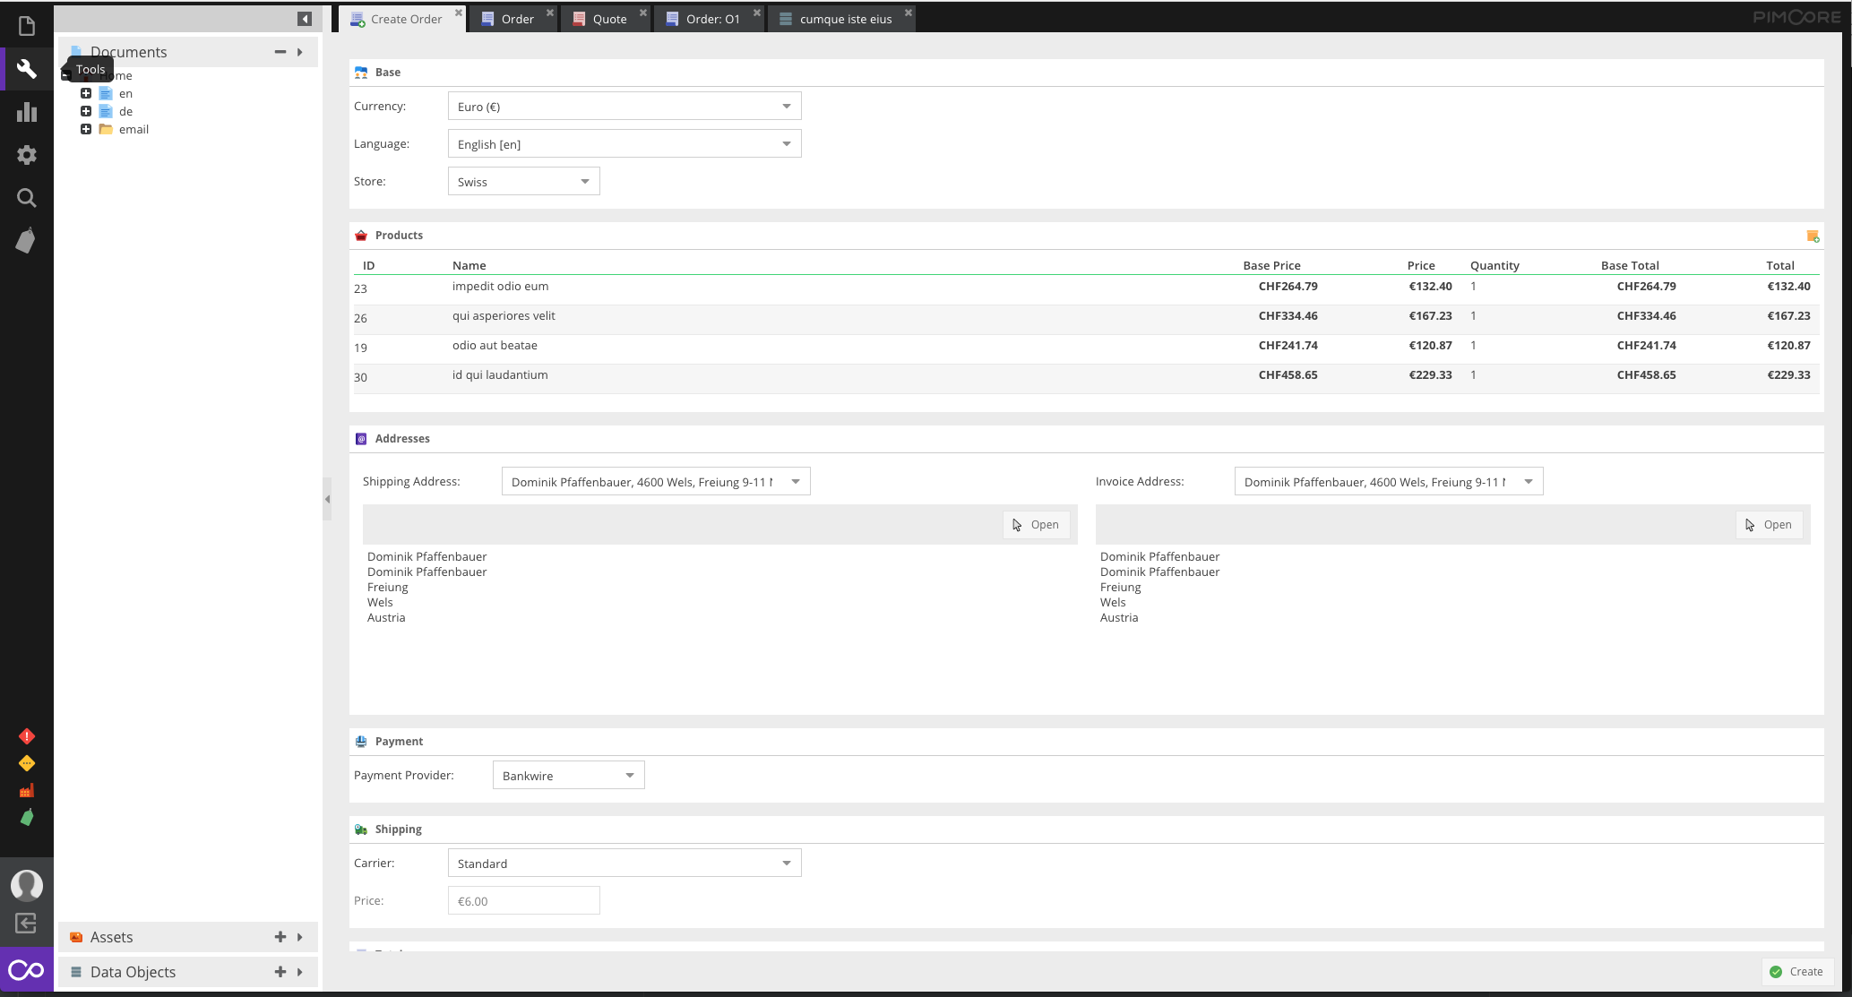Open the ecommerce tag sidebar icon
1852x997 pixels.
(x=26, y=240)
